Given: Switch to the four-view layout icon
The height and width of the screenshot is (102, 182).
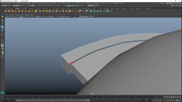Looking at the screenshot, I should coord(2,49).
